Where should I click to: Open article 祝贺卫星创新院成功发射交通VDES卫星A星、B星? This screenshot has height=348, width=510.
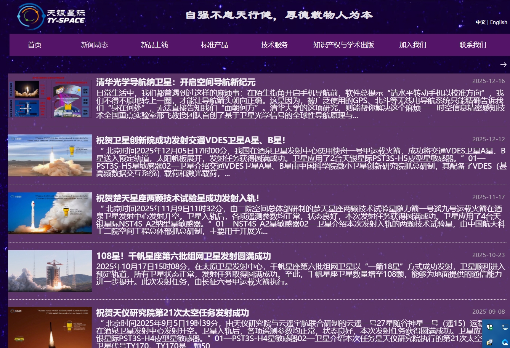click(x=191, y=140)
